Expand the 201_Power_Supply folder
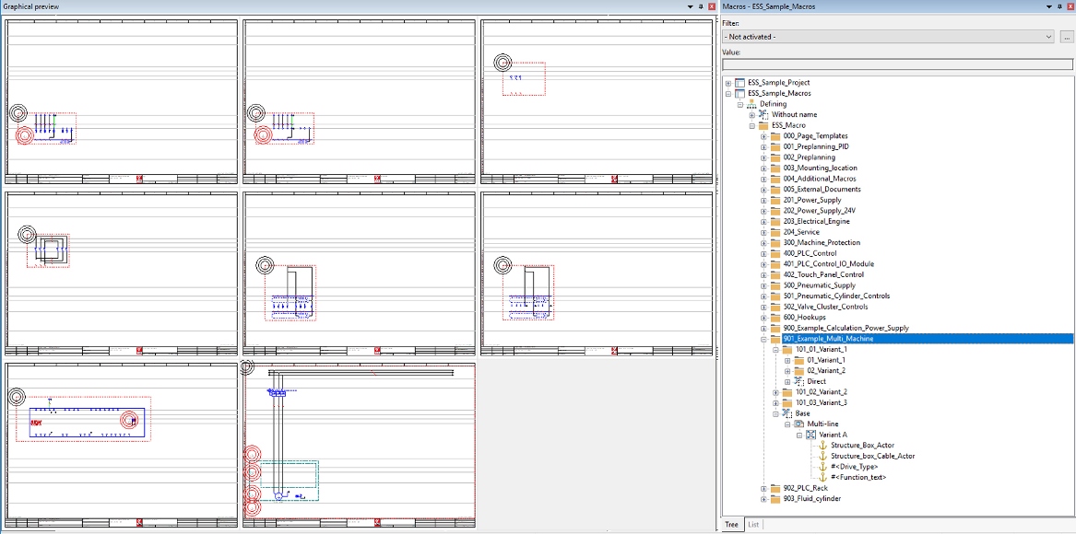1076x534 pixels. pos(763,200)
